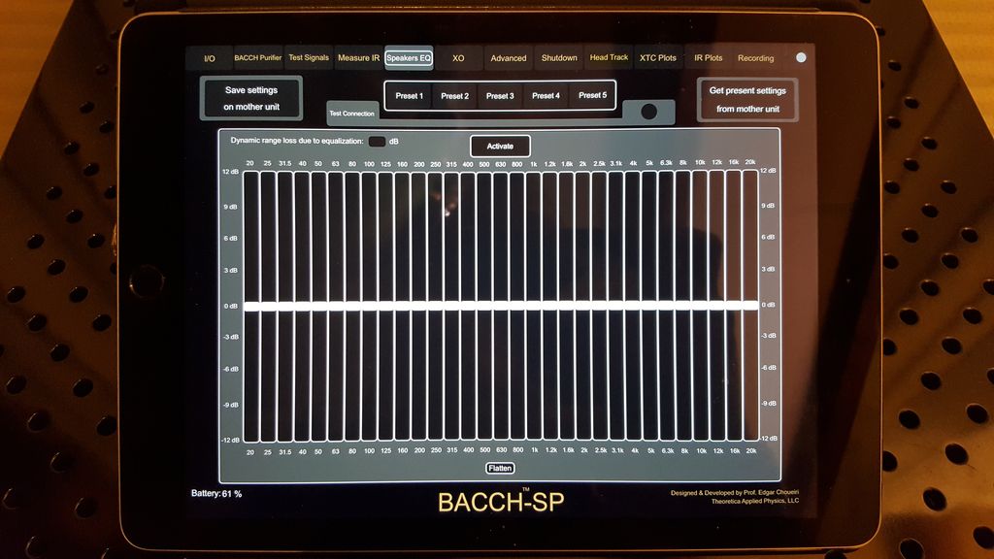Viewport: 994px width, 559px height.
Task: Adjust the 3.1k EQ slider
Action: (x=616, y=306)
